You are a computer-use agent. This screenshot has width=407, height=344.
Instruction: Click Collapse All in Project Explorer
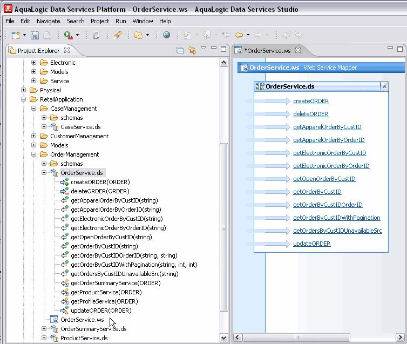coord(180,50)
